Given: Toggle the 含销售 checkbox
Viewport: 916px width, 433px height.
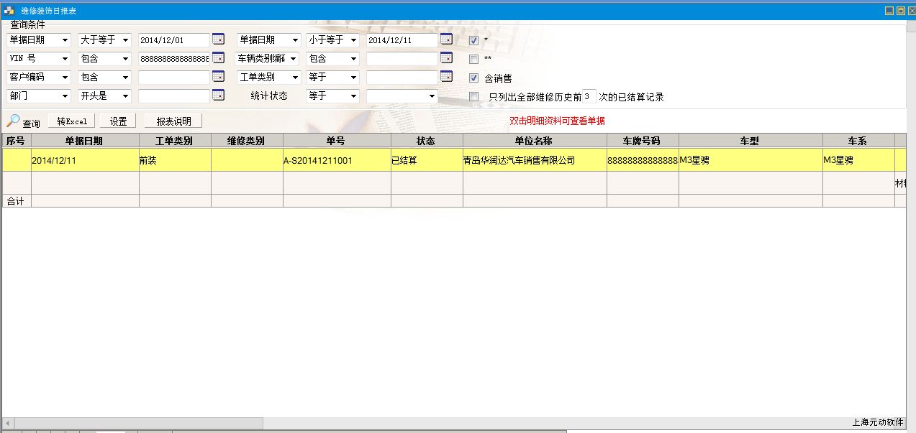Looking at the screenshot, I should [x=473, y=78].
